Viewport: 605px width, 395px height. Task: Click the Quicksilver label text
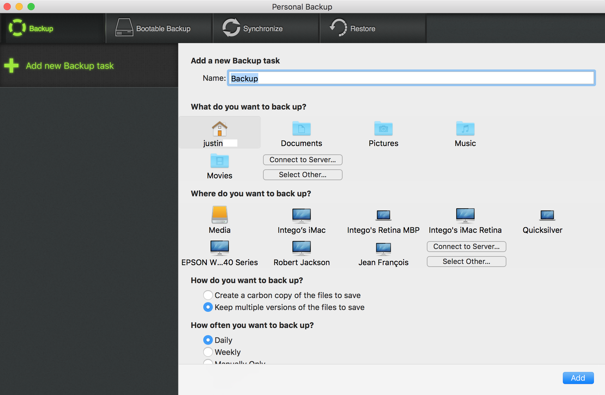(x=543, y=230)
